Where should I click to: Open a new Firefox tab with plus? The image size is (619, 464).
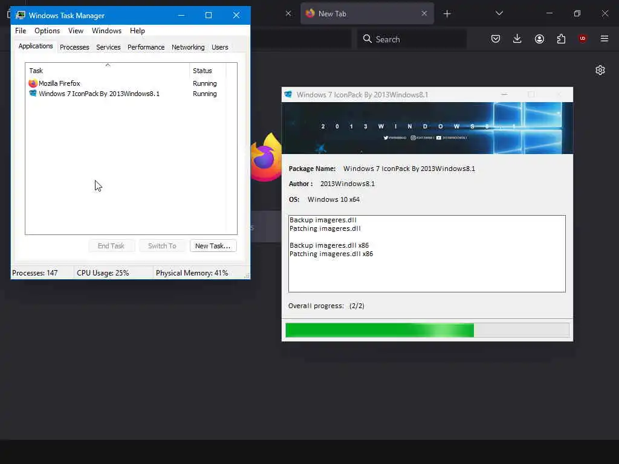447,14
